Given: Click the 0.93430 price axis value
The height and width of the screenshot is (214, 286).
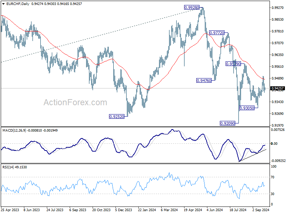Looking at the screenshot, I should click(278, 102).
